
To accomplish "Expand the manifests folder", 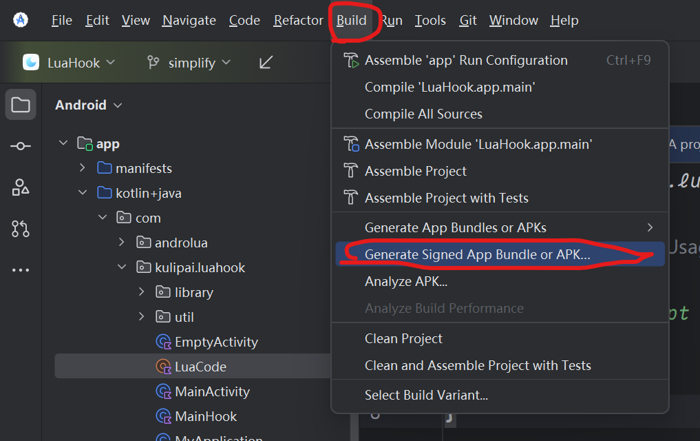I will click(x=83, y=168).
